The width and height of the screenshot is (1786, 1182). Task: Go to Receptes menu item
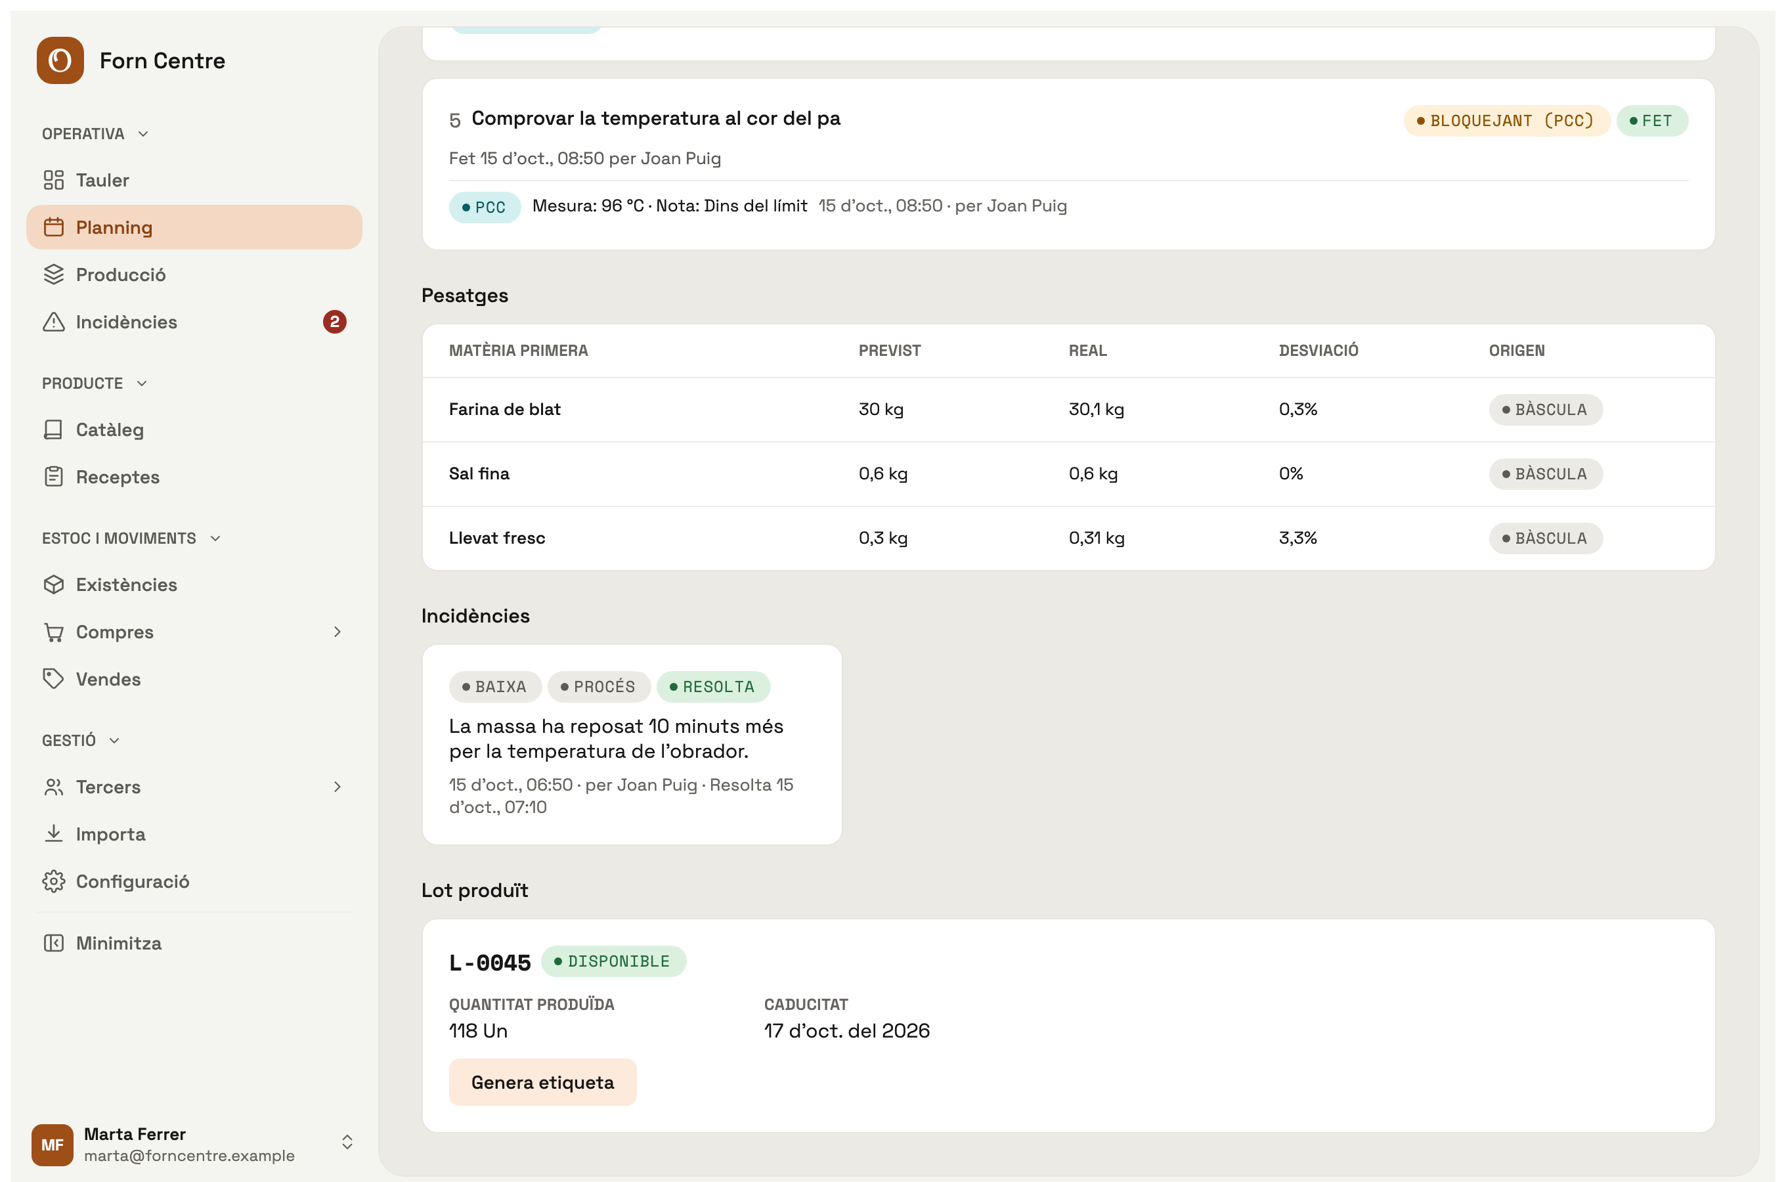194,477
